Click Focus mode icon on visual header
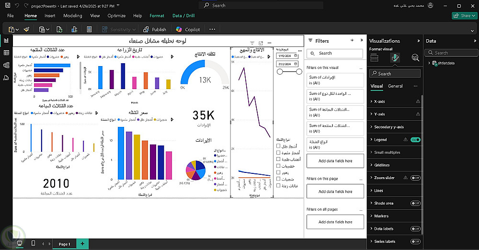 [261, 43]
